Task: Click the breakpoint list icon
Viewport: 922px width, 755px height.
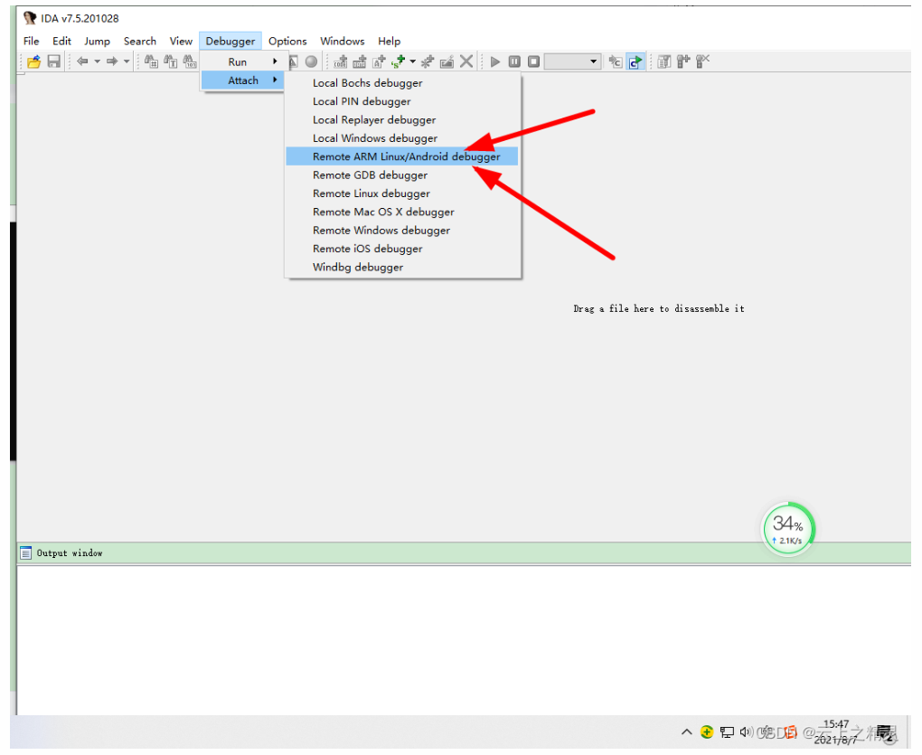Action: click(663, 61)
